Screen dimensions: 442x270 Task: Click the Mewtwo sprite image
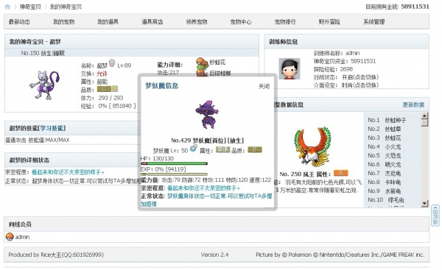[44, 85]
